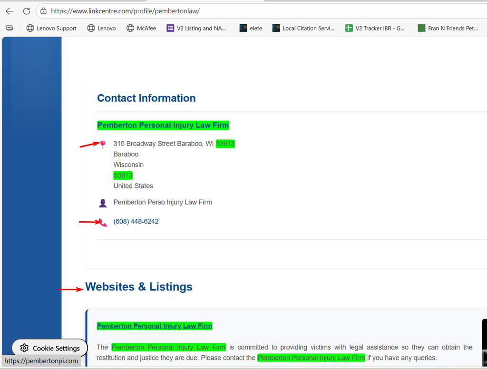Open the favorites bar leftmost icon
487x370 pixels.
[x=10, y=28]
